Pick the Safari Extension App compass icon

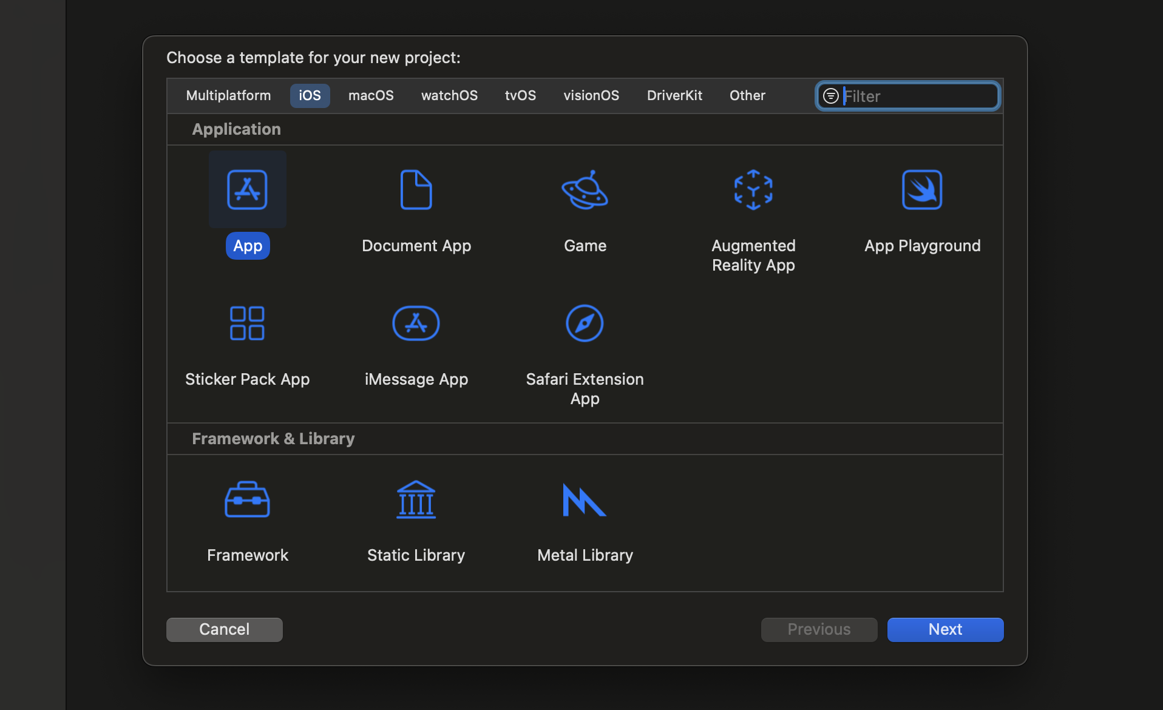(x=585, y=323)
